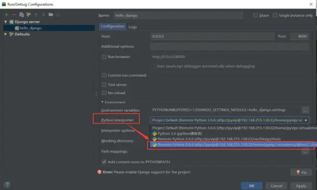Enable the Share checkbox
This screenshot has height=190, width=317.
(x=255, y=15)
